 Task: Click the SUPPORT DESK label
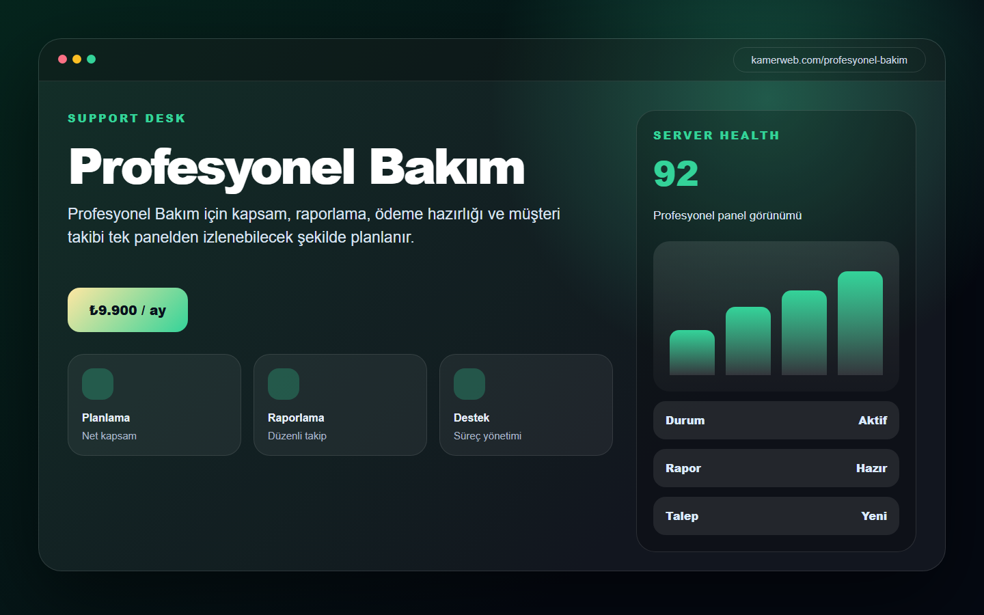[126, 118]
